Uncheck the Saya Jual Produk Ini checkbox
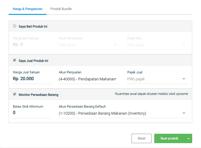 click(x=15, y=60)
